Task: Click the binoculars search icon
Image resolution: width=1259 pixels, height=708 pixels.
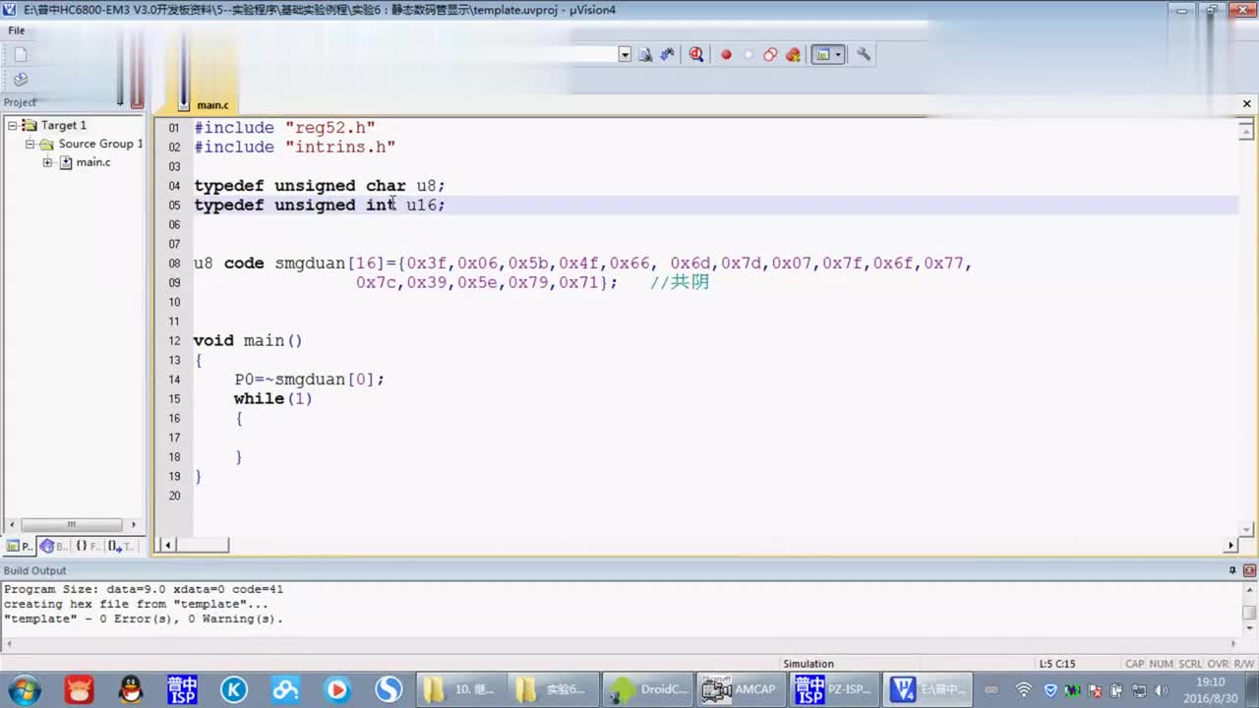Action: (x=668, y=55)
